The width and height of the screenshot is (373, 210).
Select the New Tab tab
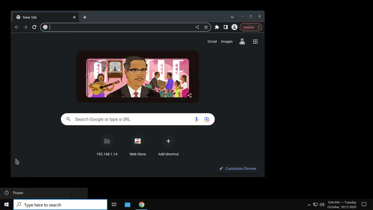coord(46,17)
